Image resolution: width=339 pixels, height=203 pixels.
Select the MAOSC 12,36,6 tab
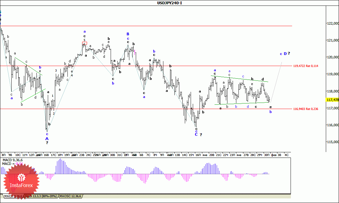[x=70, y=196]
